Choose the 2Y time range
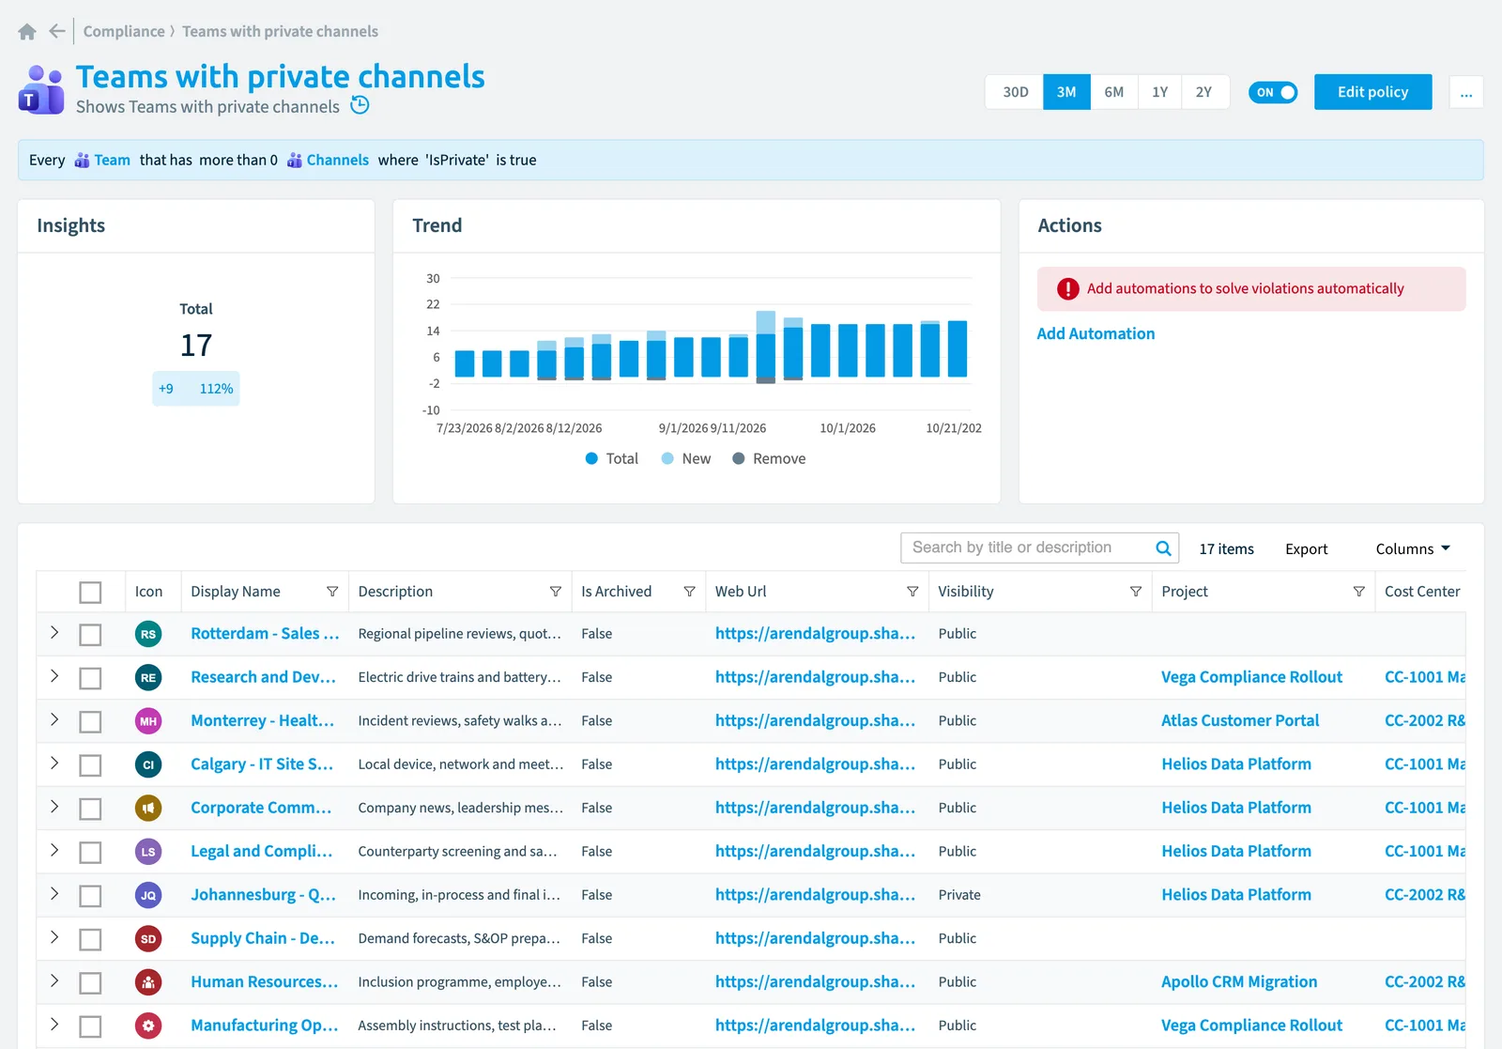 pos(1204,92)
